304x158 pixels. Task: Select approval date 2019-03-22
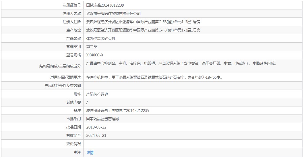click(x=96, y=127)
